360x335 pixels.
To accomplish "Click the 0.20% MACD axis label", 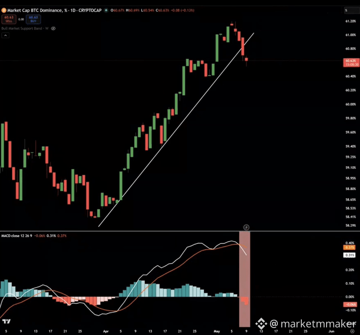I will (x=350, y=270).
